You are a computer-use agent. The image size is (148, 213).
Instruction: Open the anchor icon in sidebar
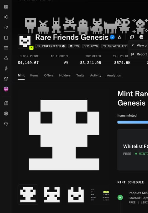tap(6, 58)
